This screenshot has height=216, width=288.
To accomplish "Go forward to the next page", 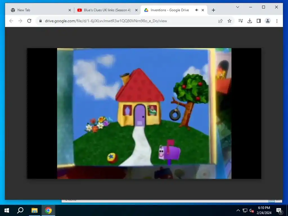I will [x=20, y=21].
